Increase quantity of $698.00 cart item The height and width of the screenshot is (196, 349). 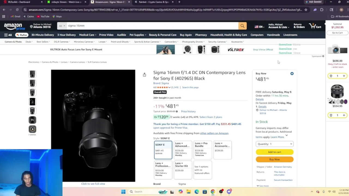344,76
